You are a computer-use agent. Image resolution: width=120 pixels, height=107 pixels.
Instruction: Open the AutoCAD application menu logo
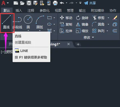click(3, 3)
